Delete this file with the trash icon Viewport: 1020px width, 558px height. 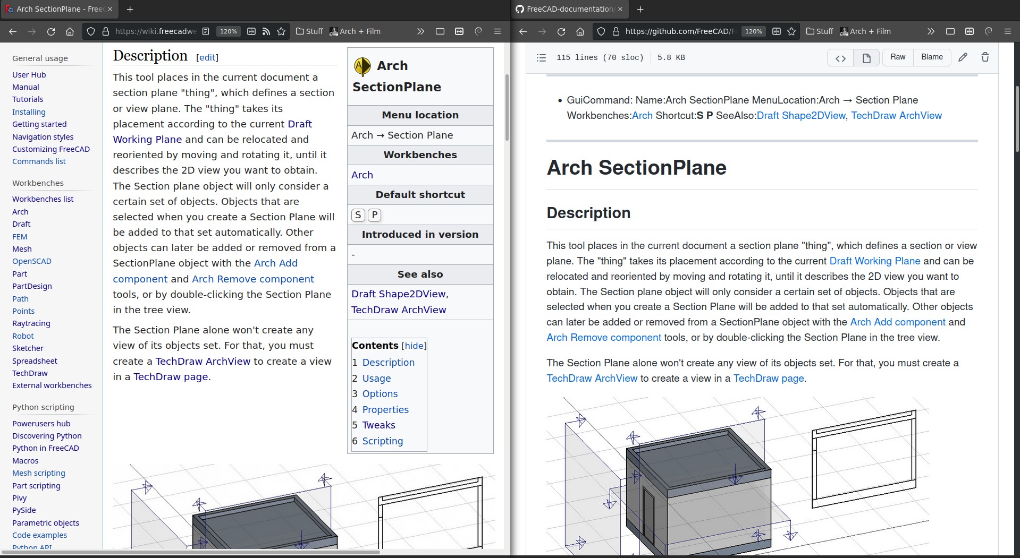point(985,57)
